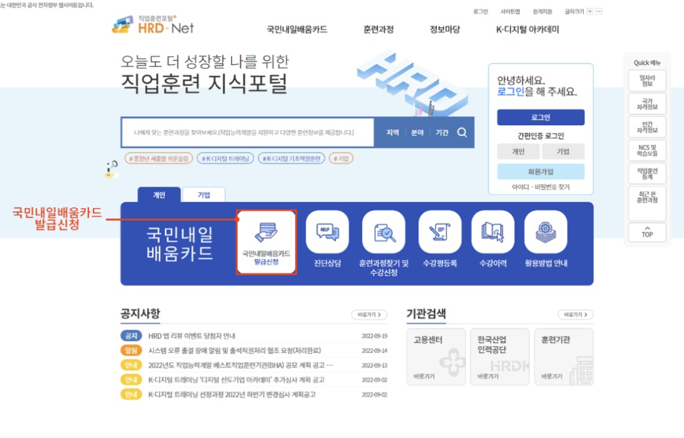Click hashtag 기업

point(341,158)
